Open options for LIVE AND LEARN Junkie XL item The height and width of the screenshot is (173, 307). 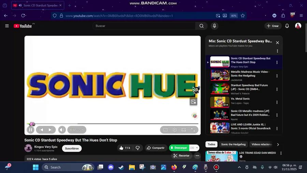(x=277, y=129)
